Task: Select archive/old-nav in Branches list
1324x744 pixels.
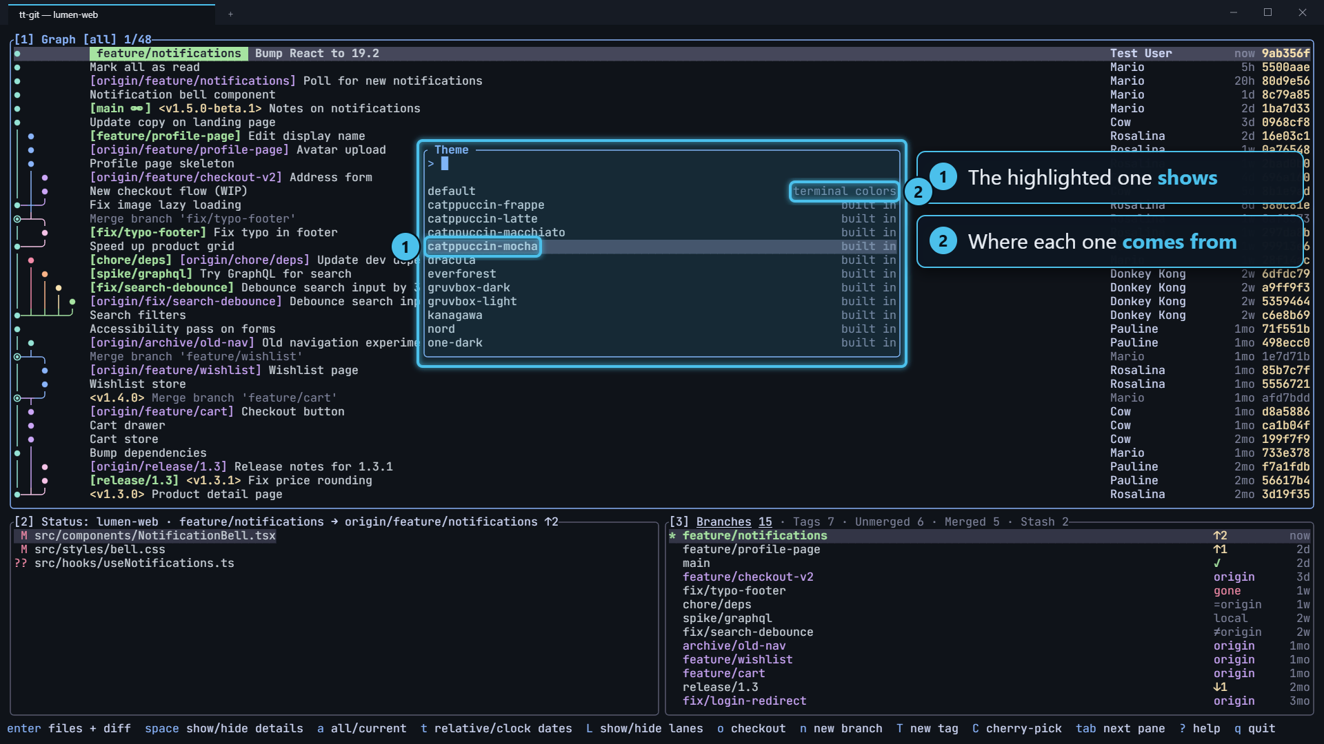Action: pyautogui.click(x=990, y=645)
